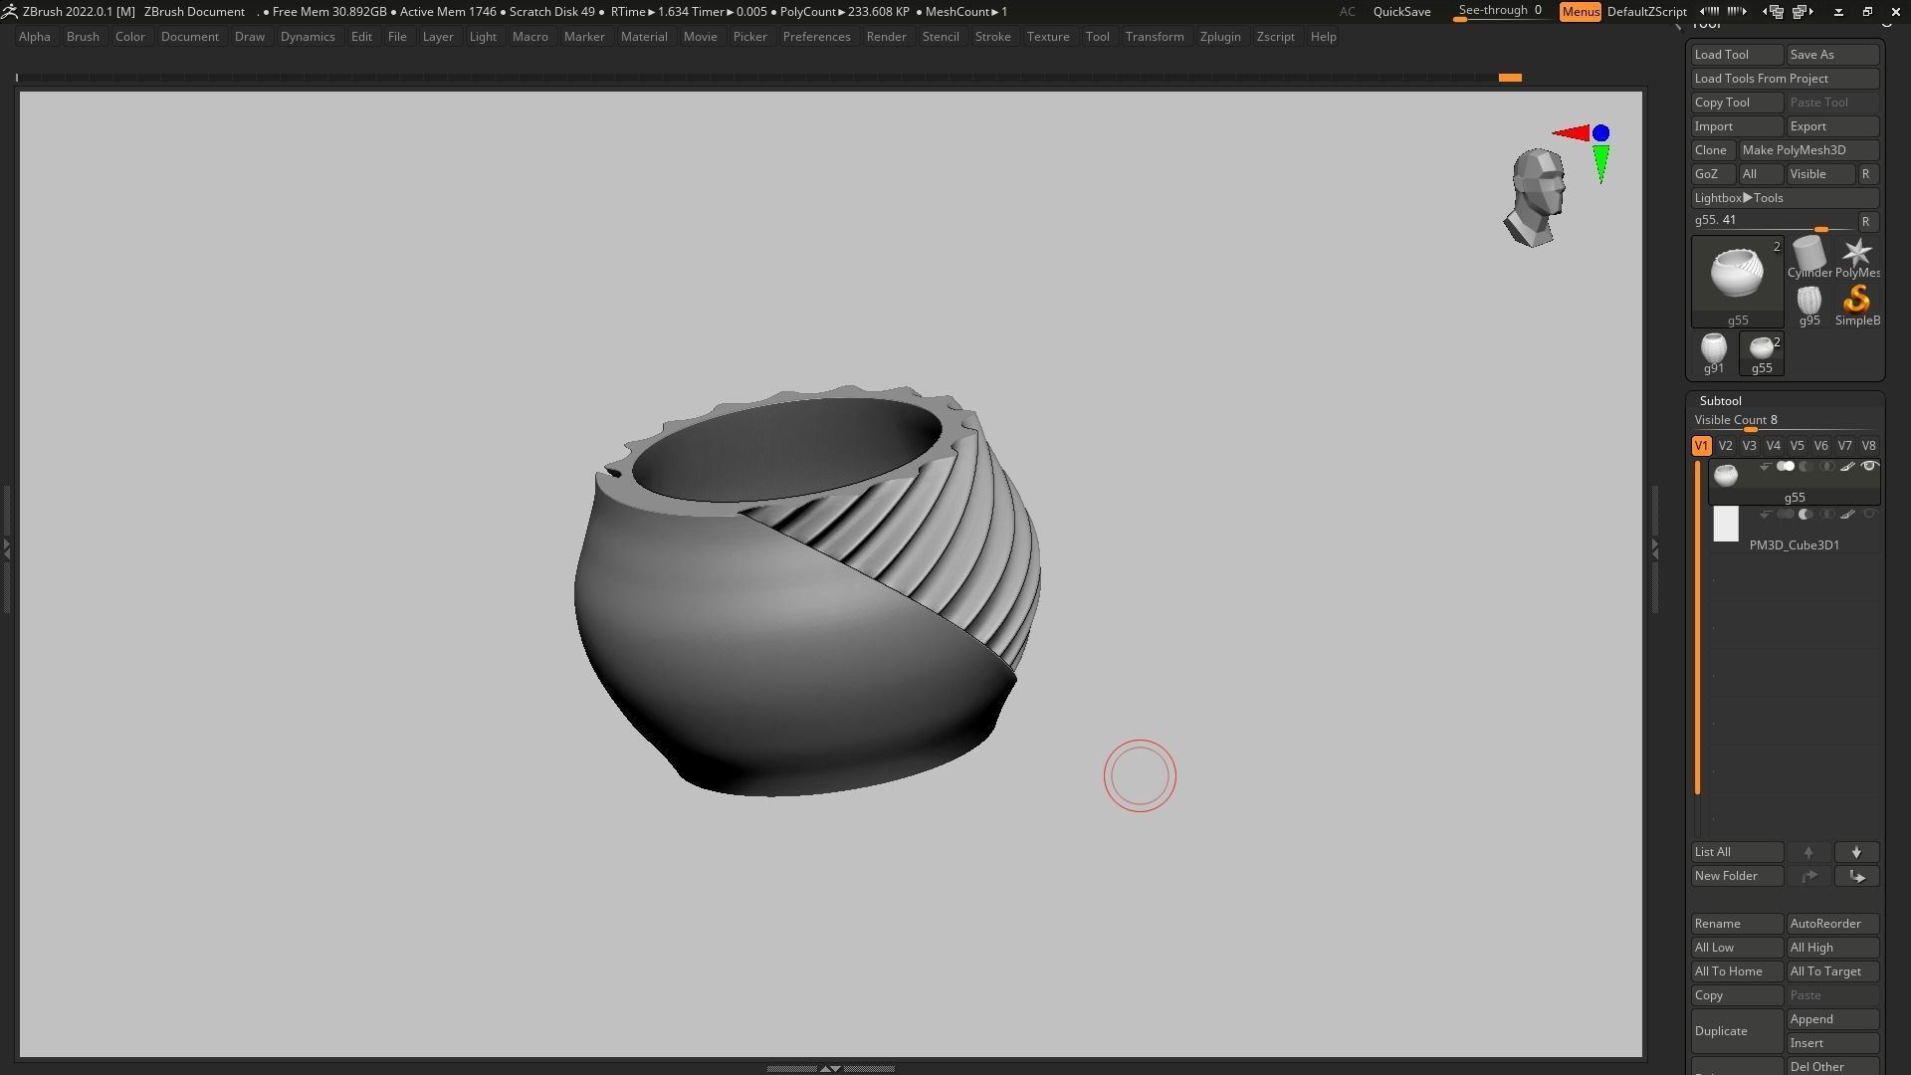Image resolution: width=1911 pixels, height=1075 pixels.
Task: Click the large g55 current tool thumbnail
Action: (x=1738, y=282)
